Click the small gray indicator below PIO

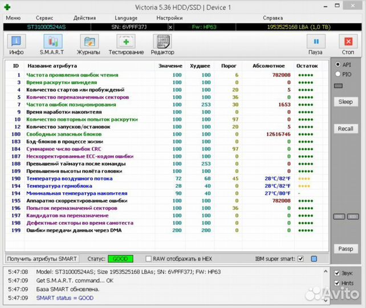[338, 86]
